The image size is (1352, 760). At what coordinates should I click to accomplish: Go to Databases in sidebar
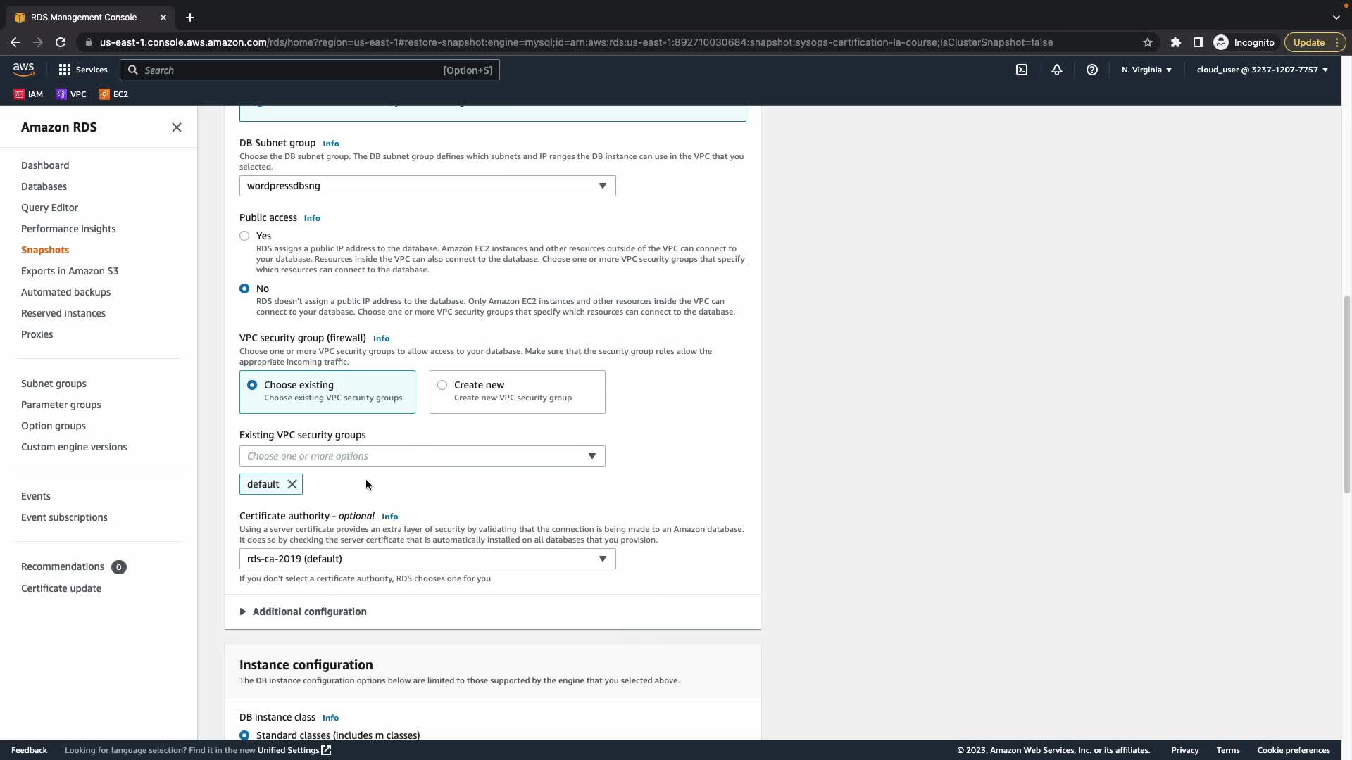pos(44,186)
